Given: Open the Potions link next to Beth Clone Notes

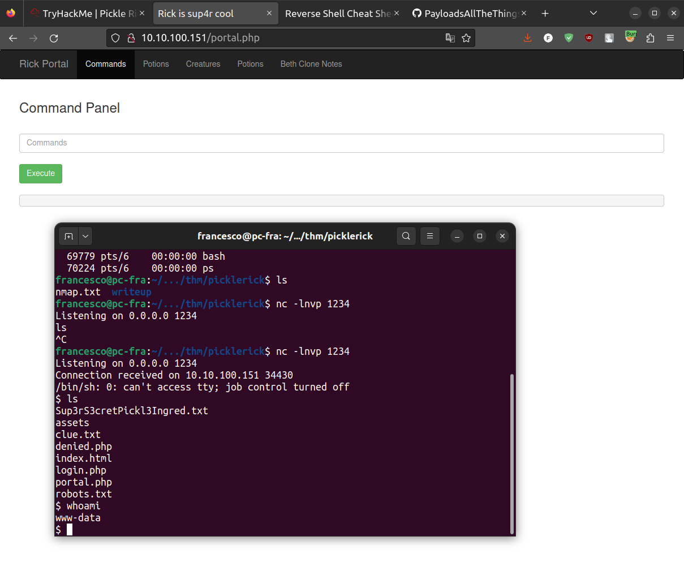Looking at the screenshot, I should (251, 64).
